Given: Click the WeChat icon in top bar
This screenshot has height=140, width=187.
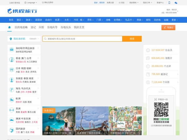Looking at the screenshot, I should click(176, 2).
